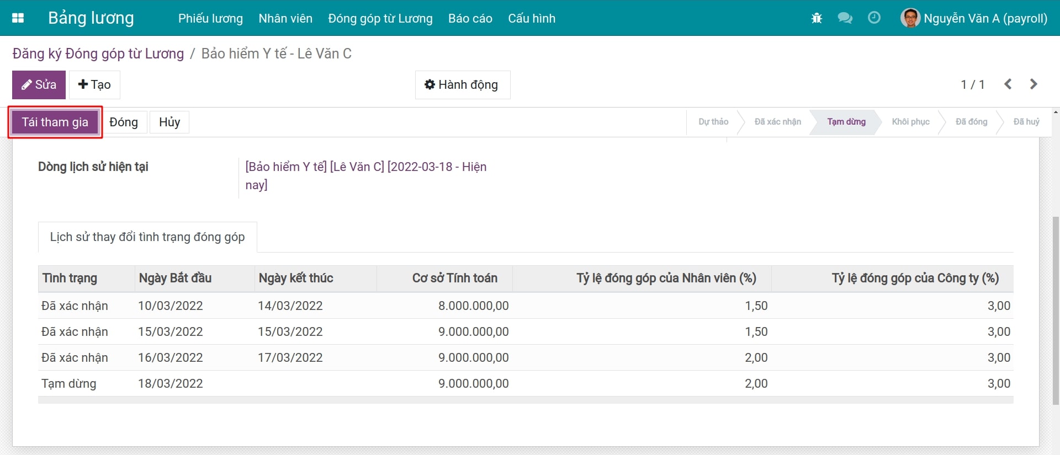Click Nguyễn Văn A user avatar

tap(910, 18)
